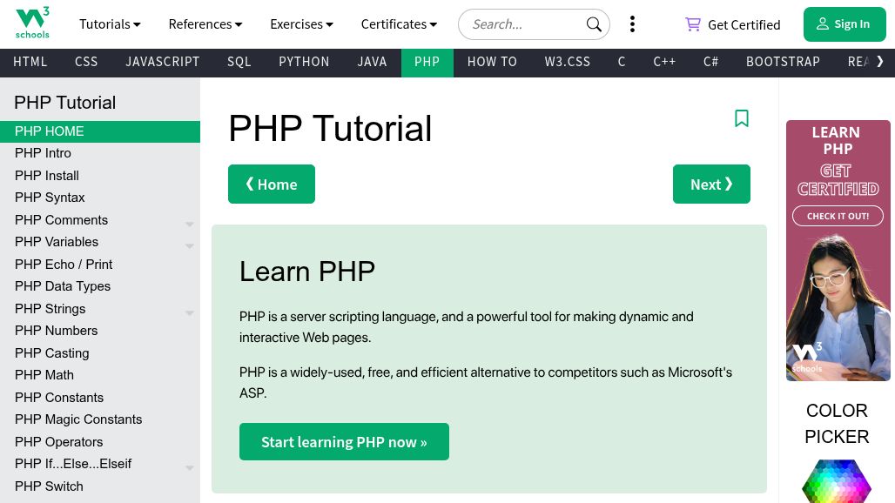Open the hexagonal color picker image
Viewport: 895px width, 503px height.
pyautogui.click(x=836, y=480)
